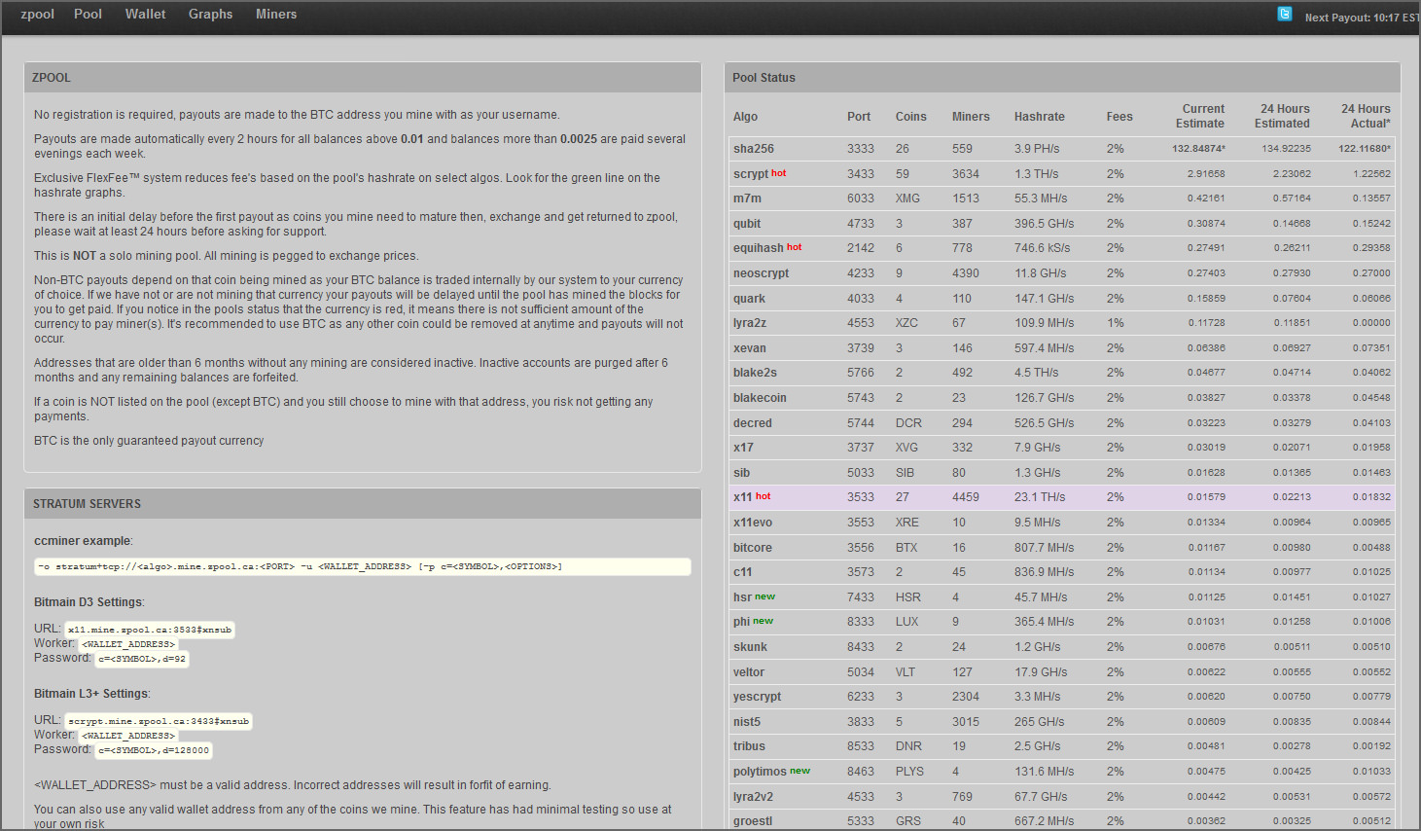Click lyra2z 1% fee value
Screen dimensions: 1421x831
pyautogui.click(x=1116, y=323)
